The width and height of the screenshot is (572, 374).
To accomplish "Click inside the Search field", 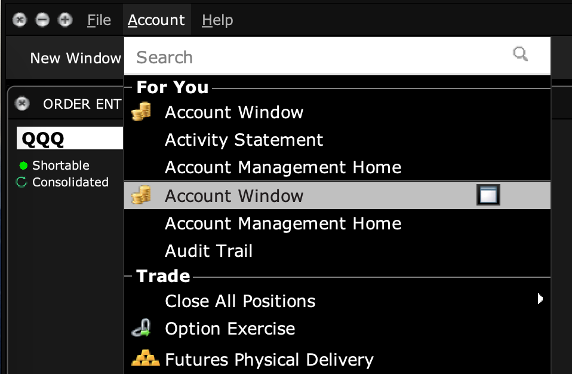I will coord(269,56).
